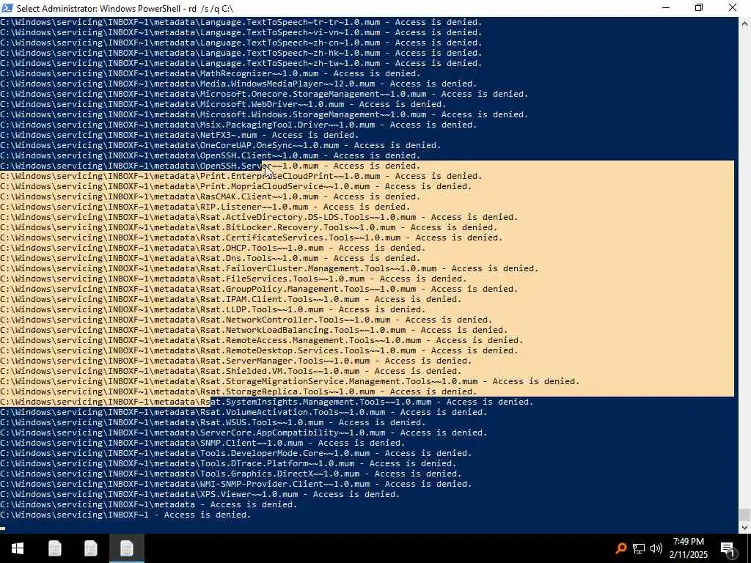Screen dimensions: 751x563
Task: Open the active underlined taskbar app icon
Action: coord(126,548)
